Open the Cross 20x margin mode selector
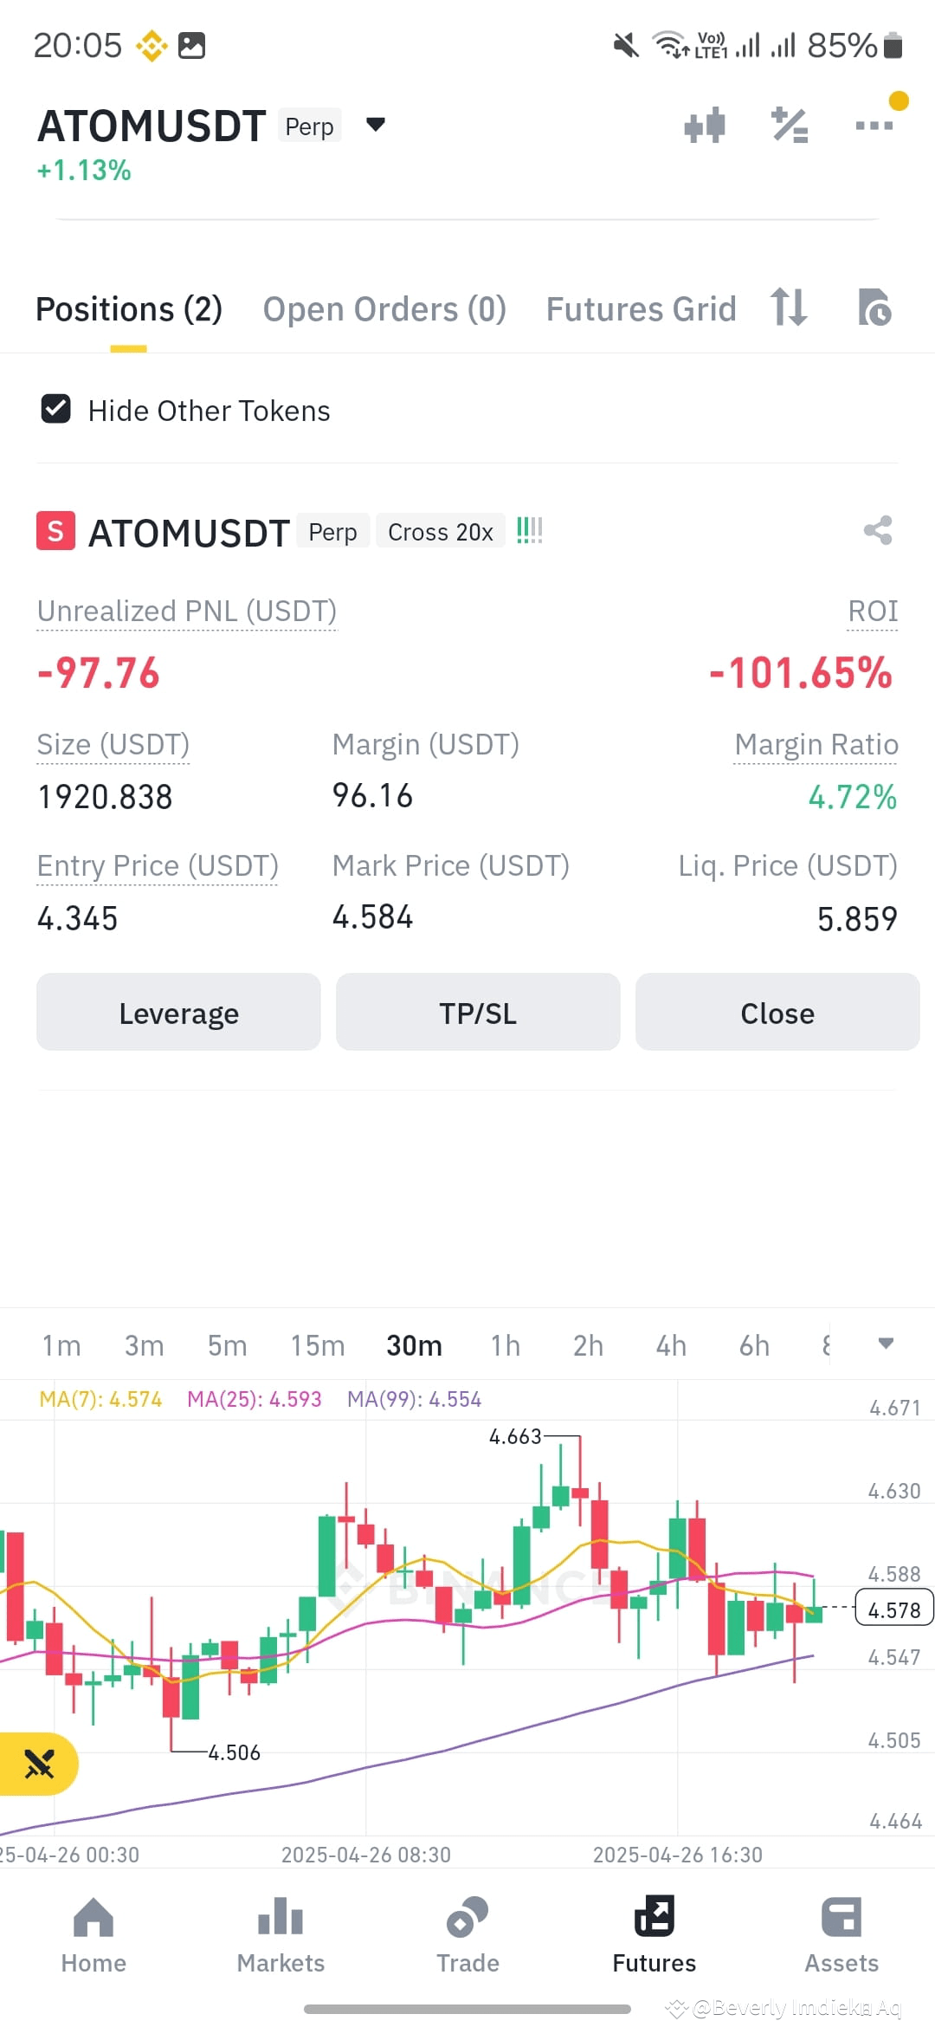This screenshot has height=2027, width=935. pos(441,531)
